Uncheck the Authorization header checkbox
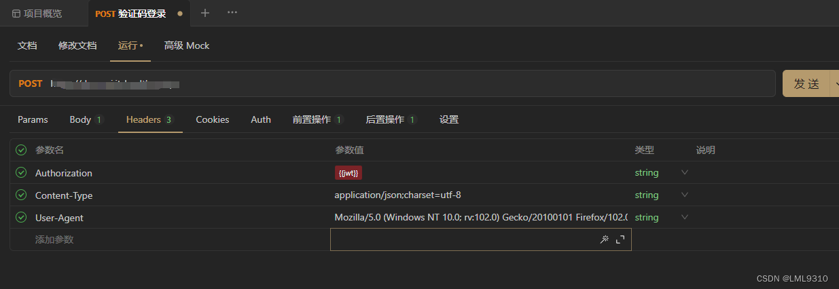Screen dimensions: 839x289 coord(21,172)
